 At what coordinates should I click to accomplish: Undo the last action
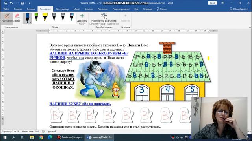tap(11, 3)
